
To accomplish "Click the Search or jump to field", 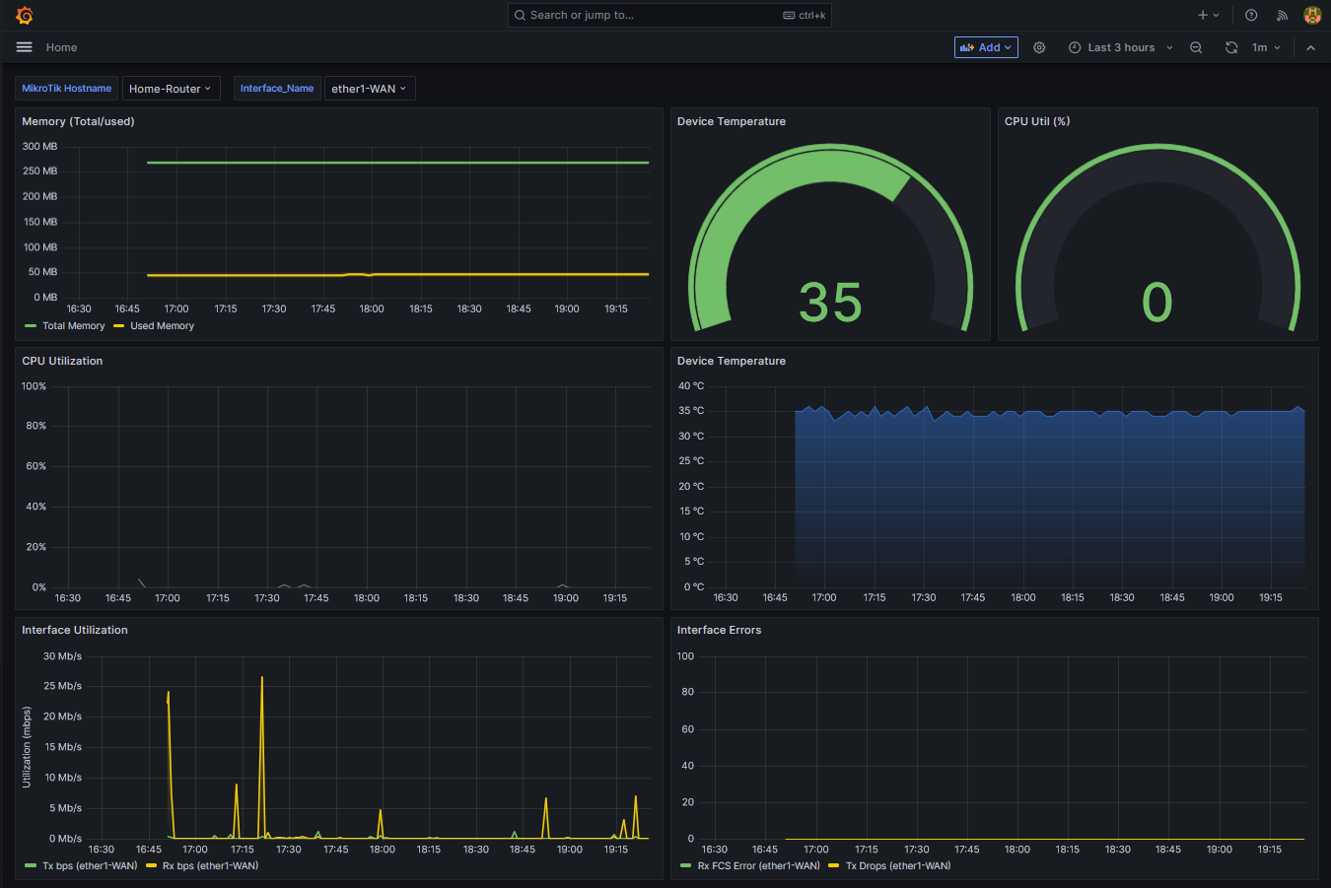I will [x=669, y=15].
